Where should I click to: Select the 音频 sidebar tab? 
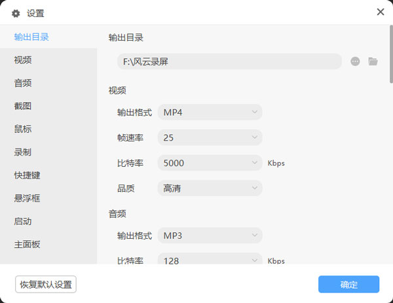[23, 83]
